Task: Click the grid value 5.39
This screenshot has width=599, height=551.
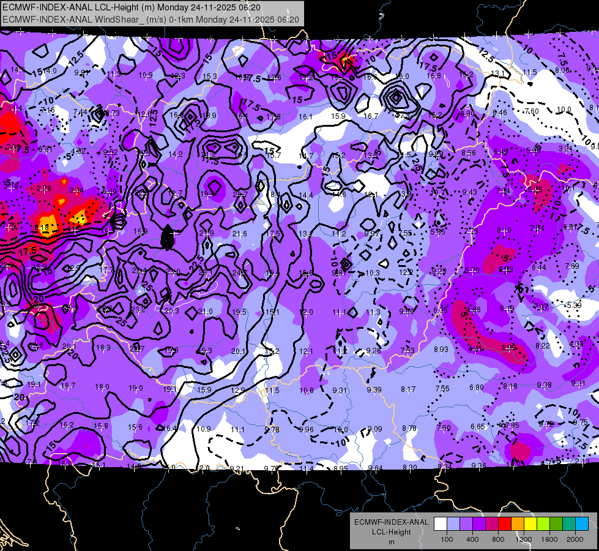Action: point(574,305)
